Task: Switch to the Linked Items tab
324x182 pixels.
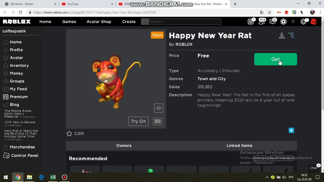Action: pyautogui.click(x=239, y=146)
